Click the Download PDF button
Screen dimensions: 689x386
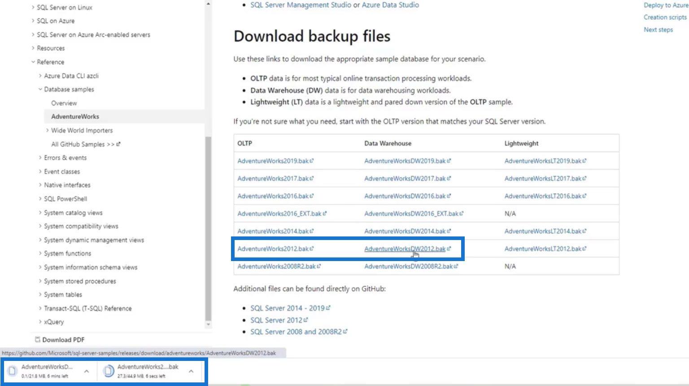[x=60, y=339]
